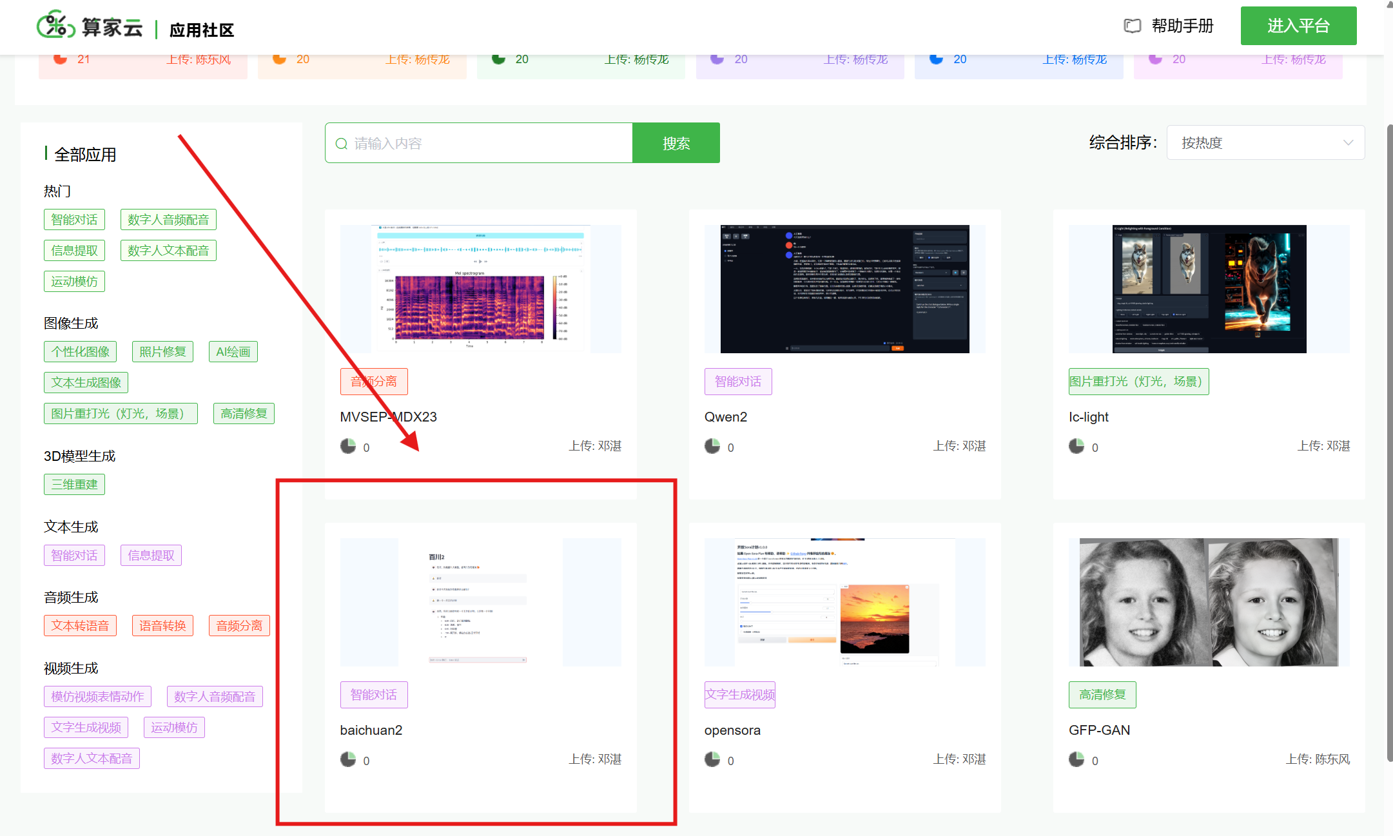Viewport: 1393px width, 836px height.
Task: Click 图片重打光 tag on Ic-light card
Action: point(1138,382)
